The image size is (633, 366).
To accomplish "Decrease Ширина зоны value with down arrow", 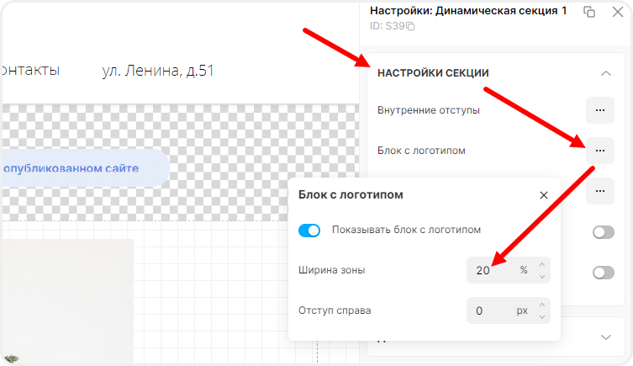I will point(542,277).
